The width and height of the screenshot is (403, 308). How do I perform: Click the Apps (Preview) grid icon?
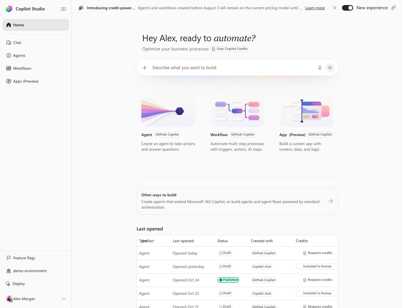coord(9,81)
